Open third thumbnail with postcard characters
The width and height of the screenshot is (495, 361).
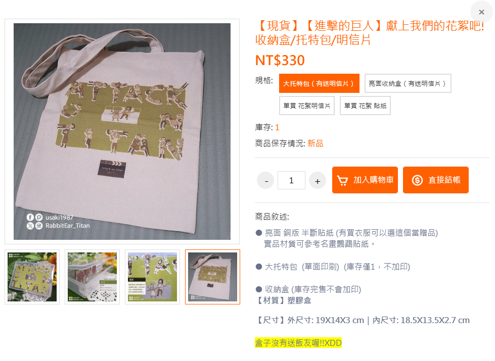[x=153, y=277]
